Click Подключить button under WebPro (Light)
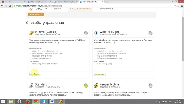The image size is (184, 104). [100, 75]
